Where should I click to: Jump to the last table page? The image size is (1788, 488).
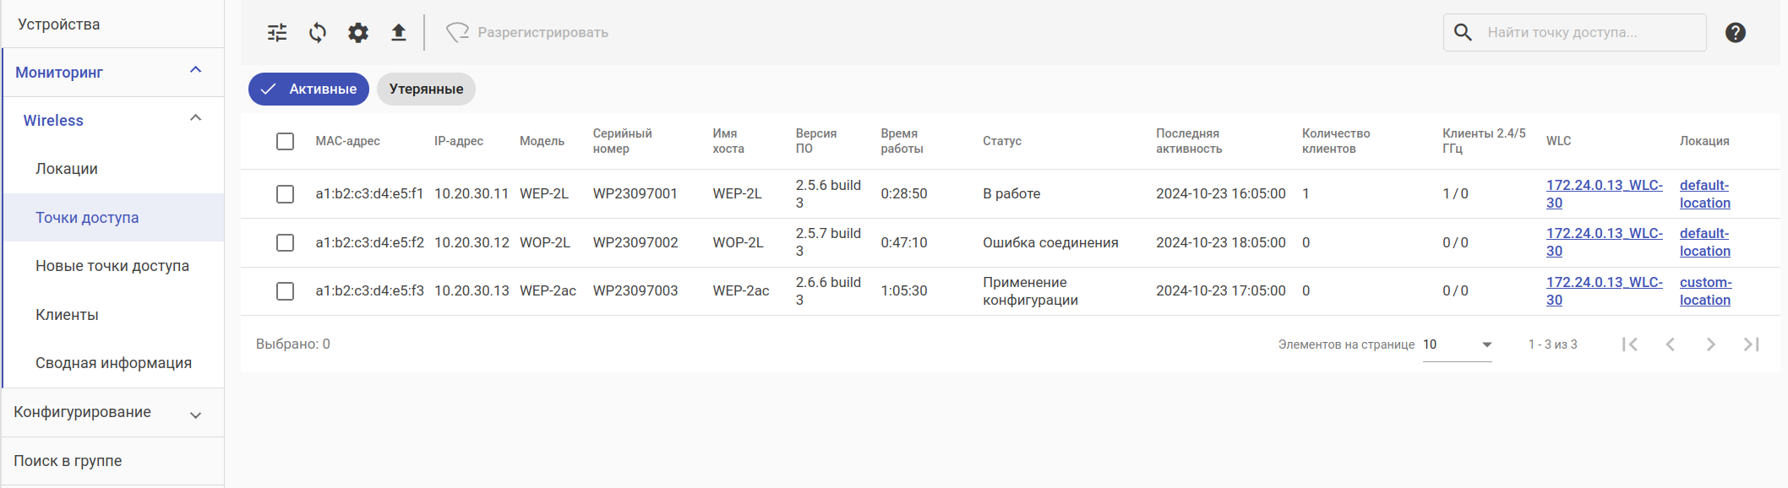pos(1751,344)
